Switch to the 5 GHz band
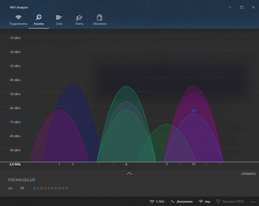 click(x=157, y=201)
